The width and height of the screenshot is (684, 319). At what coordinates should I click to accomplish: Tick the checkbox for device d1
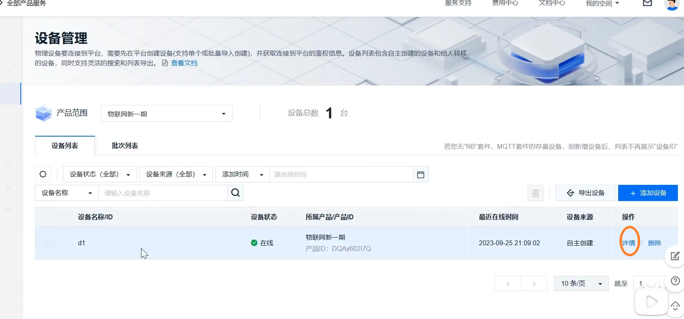coord(49,243)
